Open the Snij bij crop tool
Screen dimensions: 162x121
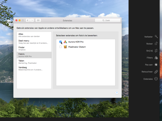156,51
